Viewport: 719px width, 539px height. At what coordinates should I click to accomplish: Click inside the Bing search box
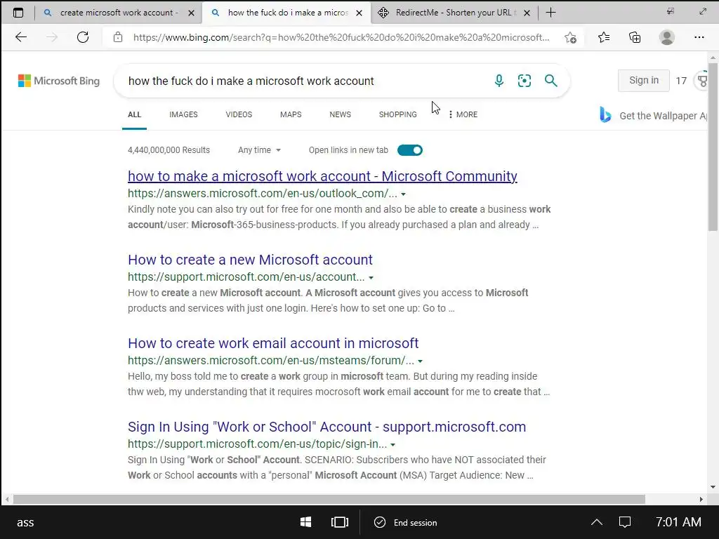pos(303,81)
